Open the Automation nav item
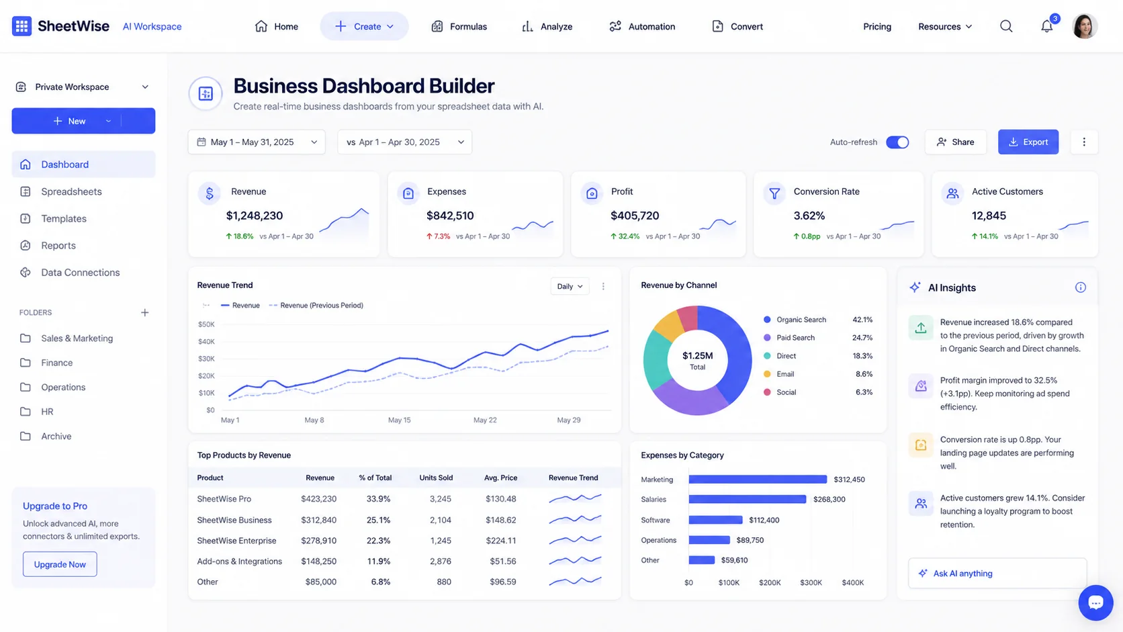The height and width of the screenshot is (632, 1123). [642, 26]
